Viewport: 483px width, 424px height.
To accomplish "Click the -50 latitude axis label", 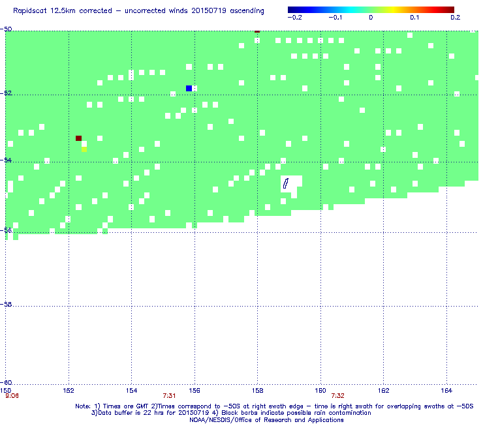I will pyautogui.click(x=6, y=29).
